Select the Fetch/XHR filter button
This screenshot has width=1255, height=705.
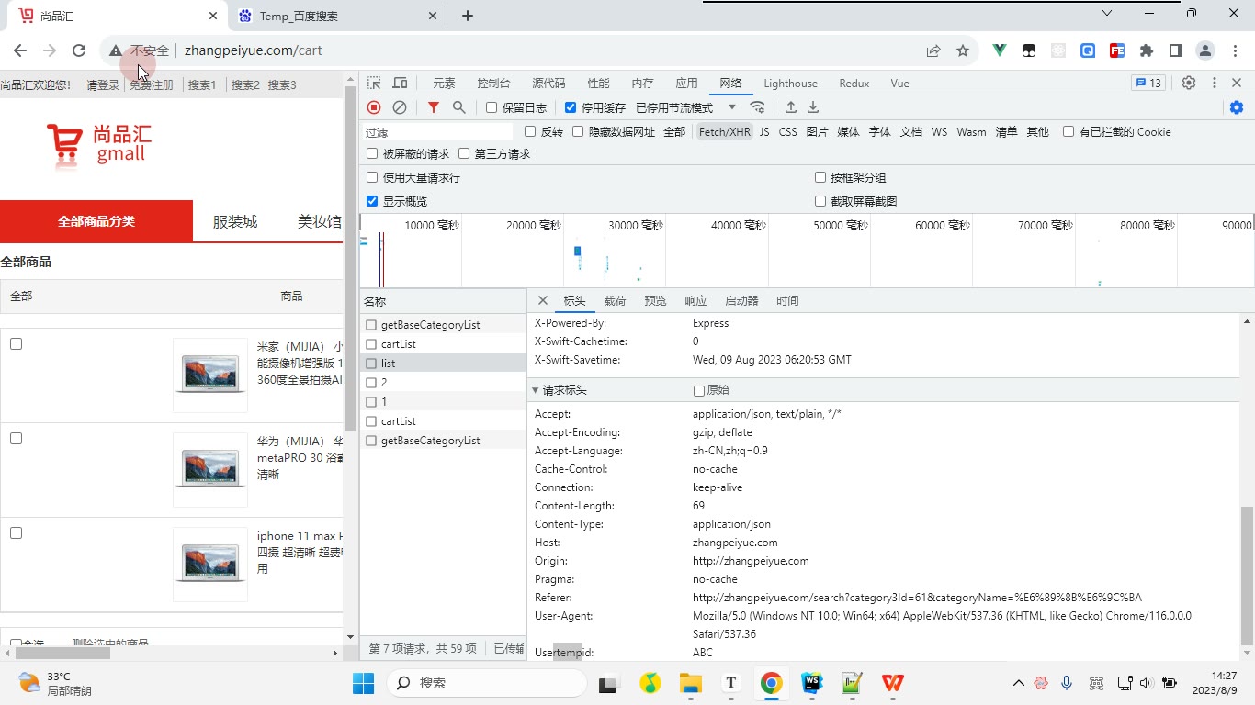coord(725,132)
